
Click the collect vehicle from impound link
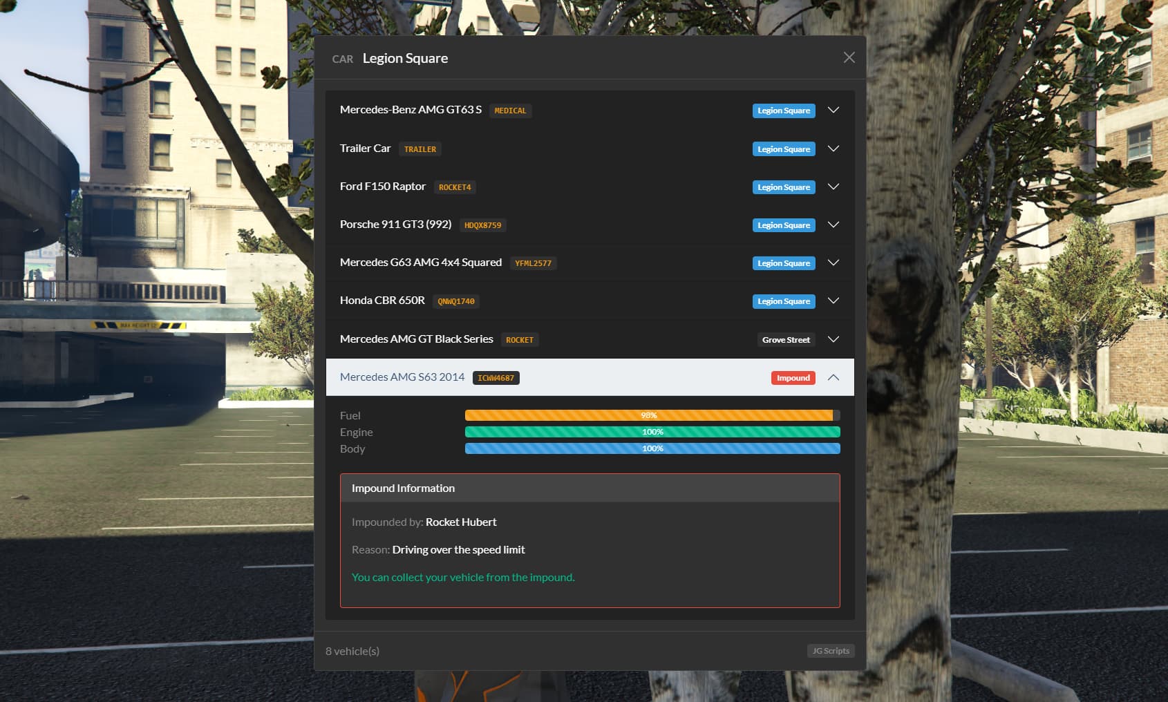point(463,577)
